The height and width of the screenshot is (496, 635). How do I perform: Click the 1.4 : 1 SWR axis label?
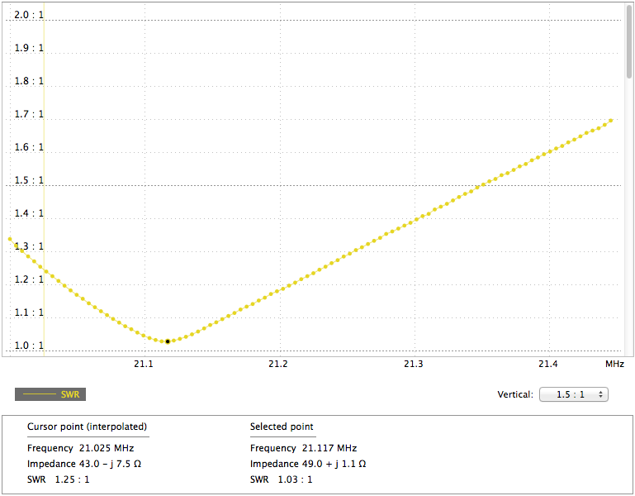(29, 213)
